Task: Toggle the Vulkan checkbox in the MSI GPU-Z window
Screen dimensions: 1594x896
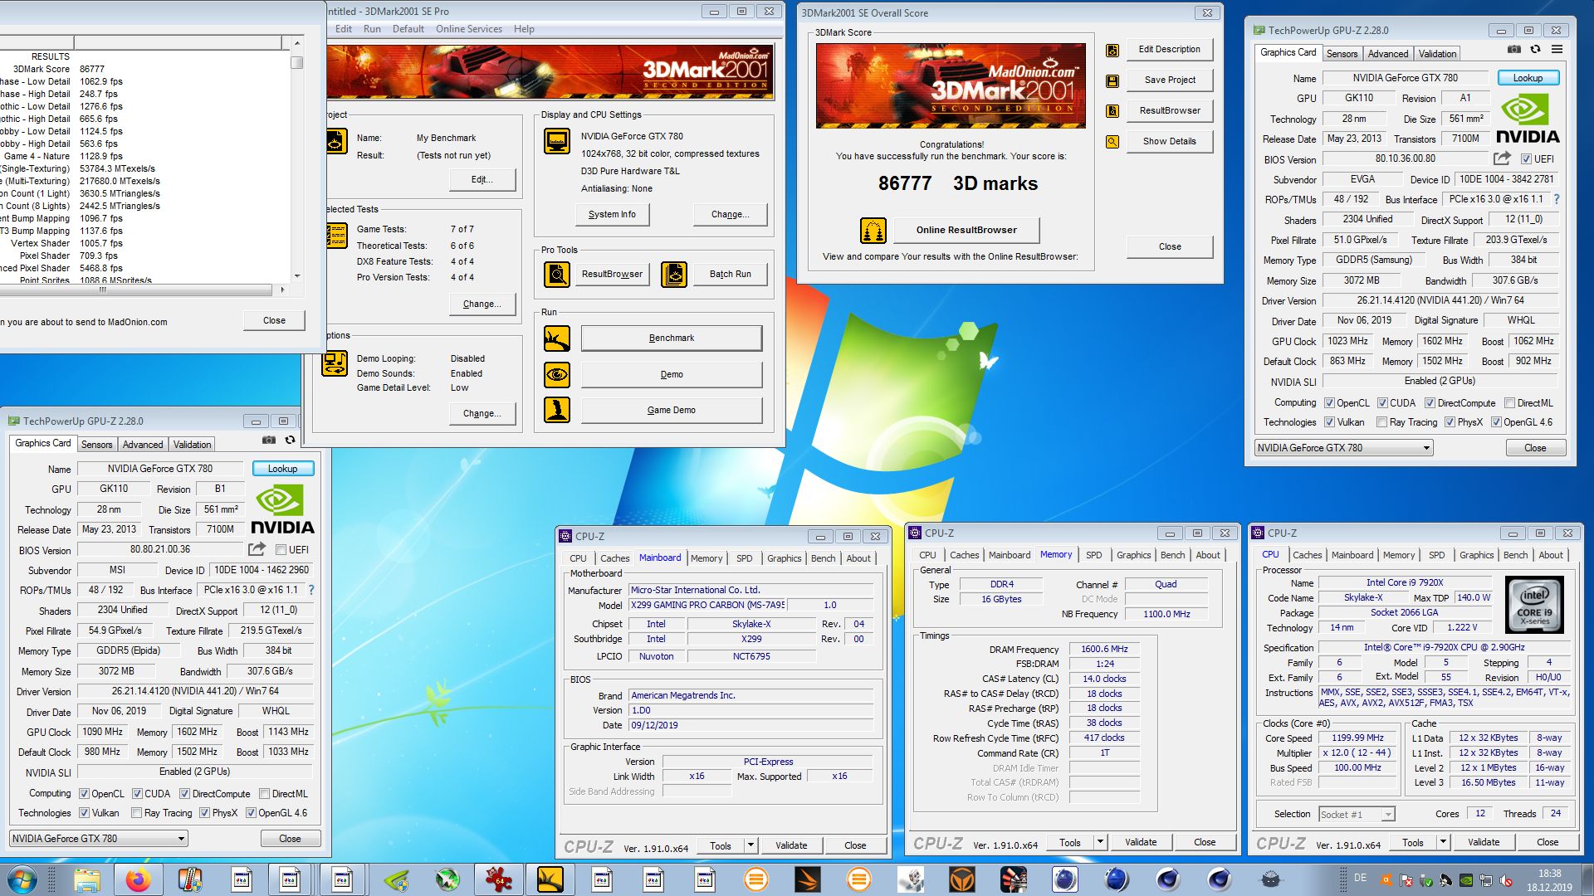Action: coord(84,813)
